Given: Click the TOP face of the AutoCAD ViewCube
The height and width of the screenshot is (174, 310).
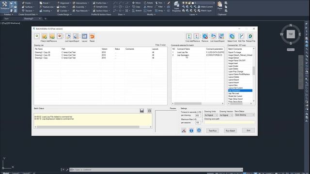Looking at the screenshot, I should point(291,34).
